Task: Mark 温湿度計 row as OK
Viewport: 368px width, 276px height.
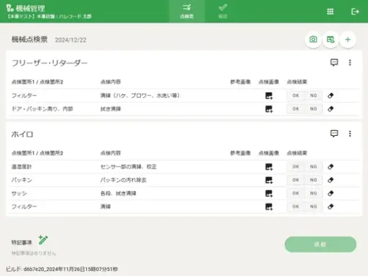Action: pyautogui.click(x=295, y=167)
